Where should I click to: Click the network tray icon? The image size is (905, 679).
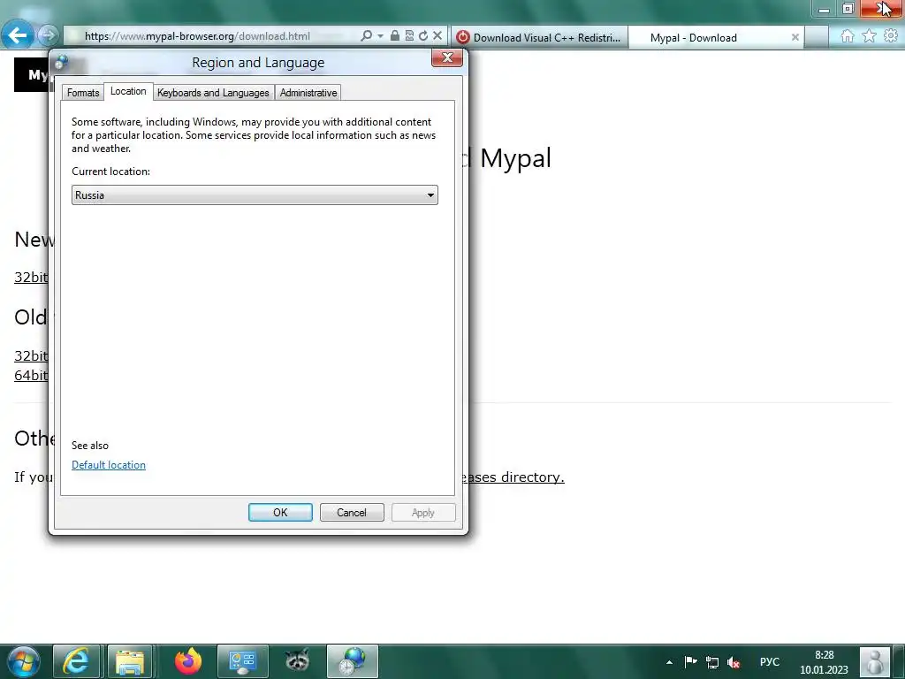pyautogui.click(x=712, y=662)
